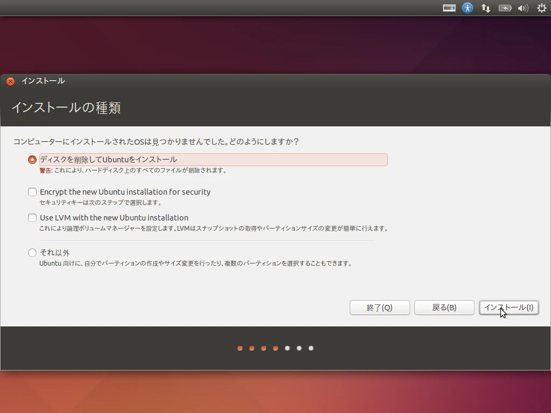Enable Encrypt the new Ubuntu installation checkbox

[x=32, y=192]
